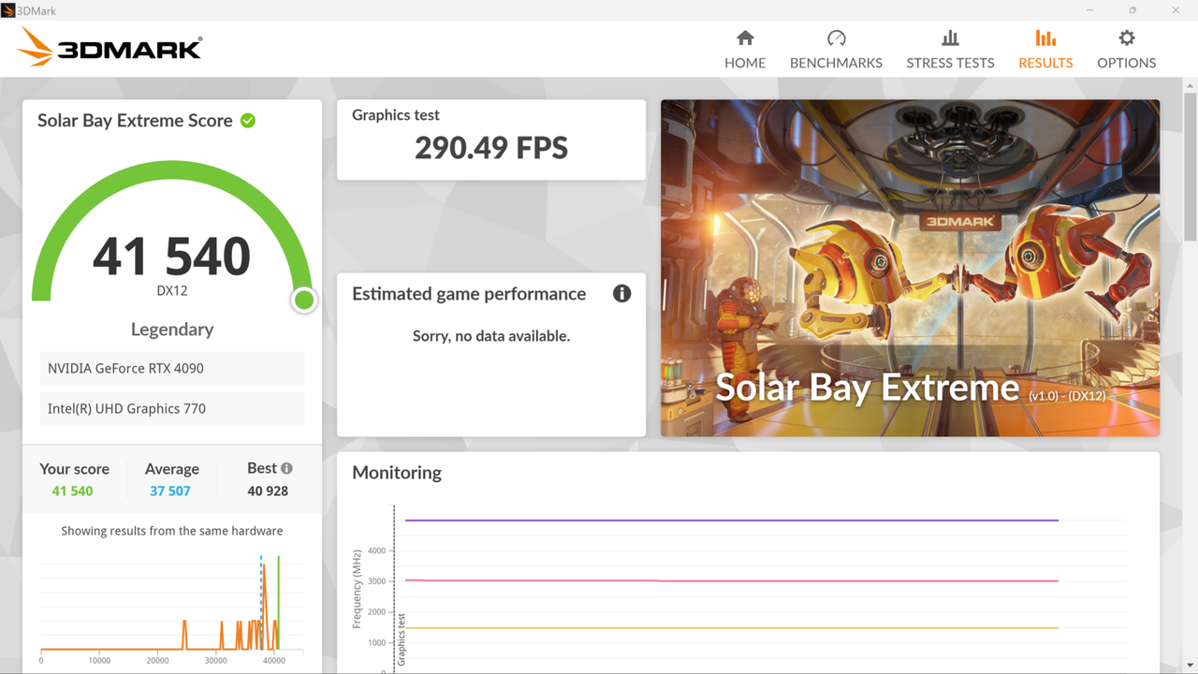Click the Estimated game performance info icon

621,294
